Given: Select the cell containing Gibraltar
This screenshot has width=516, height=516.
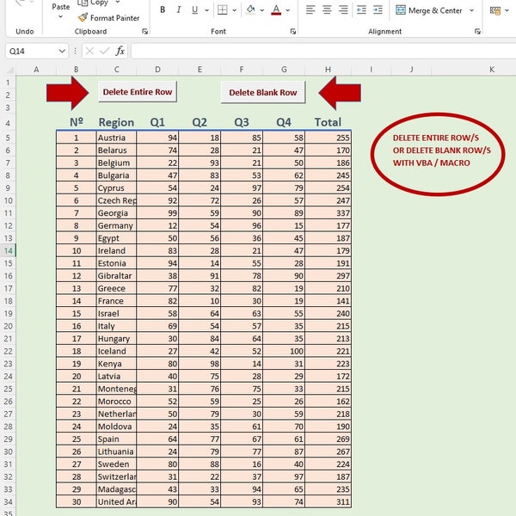Looking at the screenshot, I should [x=116, y=276].
